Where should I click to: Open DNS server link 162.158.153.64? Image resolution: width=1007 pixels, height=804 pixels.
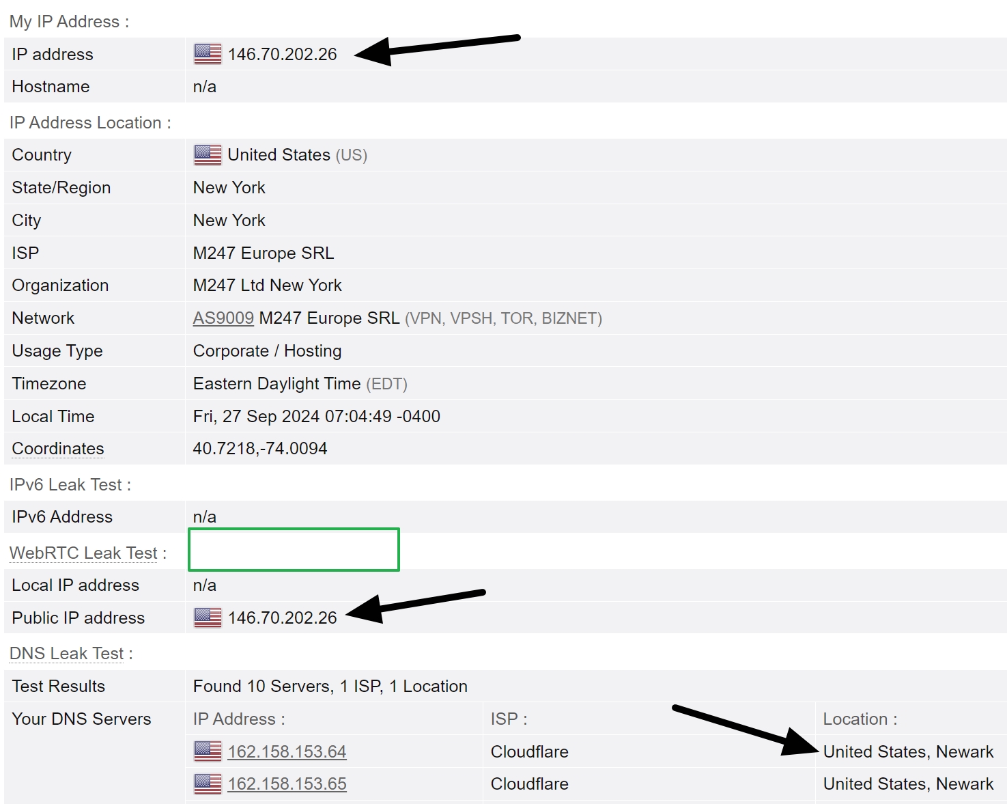click(x=287, y=751)
